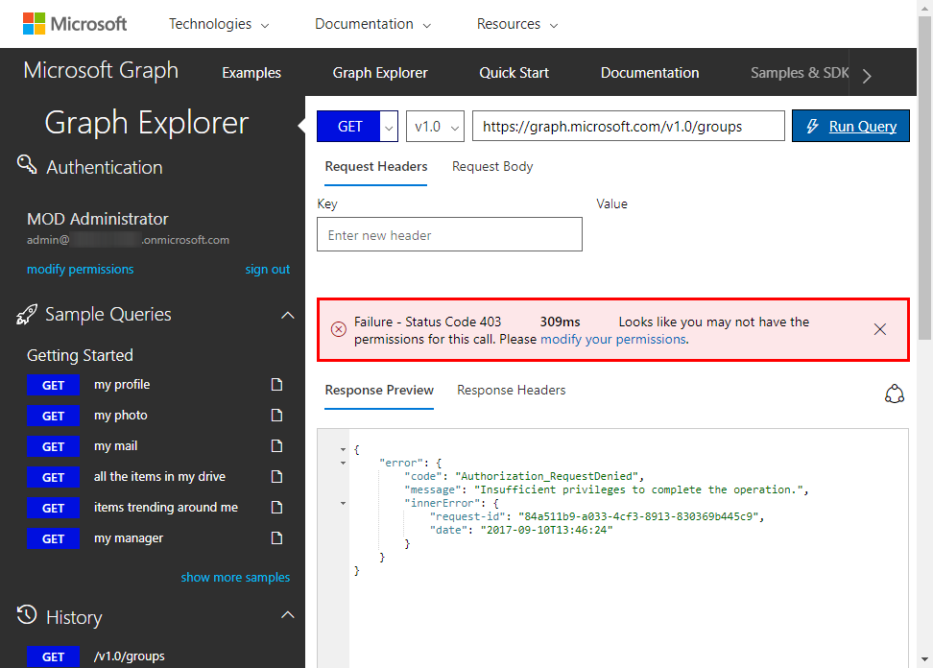Click the request URL input field
The width and height of the screenshot is (933, 668).
[628, 126]
